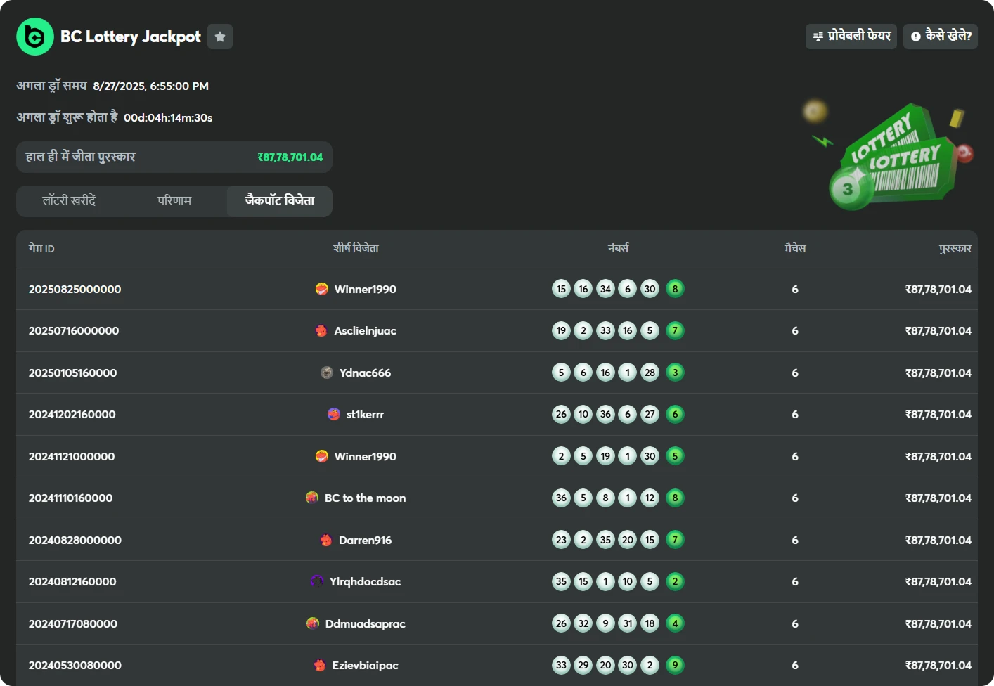Screen dimensions: 994x686
Task: Click st1kerrr's avatar icon
Action: [334, 414]
